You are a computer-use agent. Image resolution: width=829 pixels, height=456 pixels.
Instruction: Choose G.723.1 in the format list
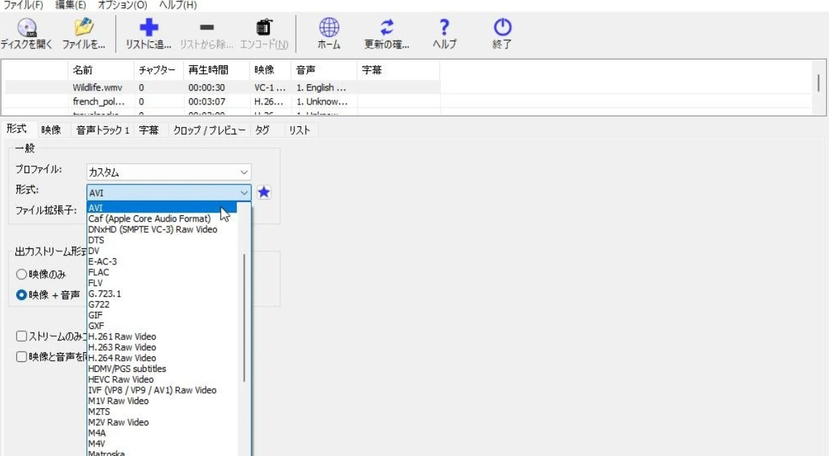tap(162, 293)
